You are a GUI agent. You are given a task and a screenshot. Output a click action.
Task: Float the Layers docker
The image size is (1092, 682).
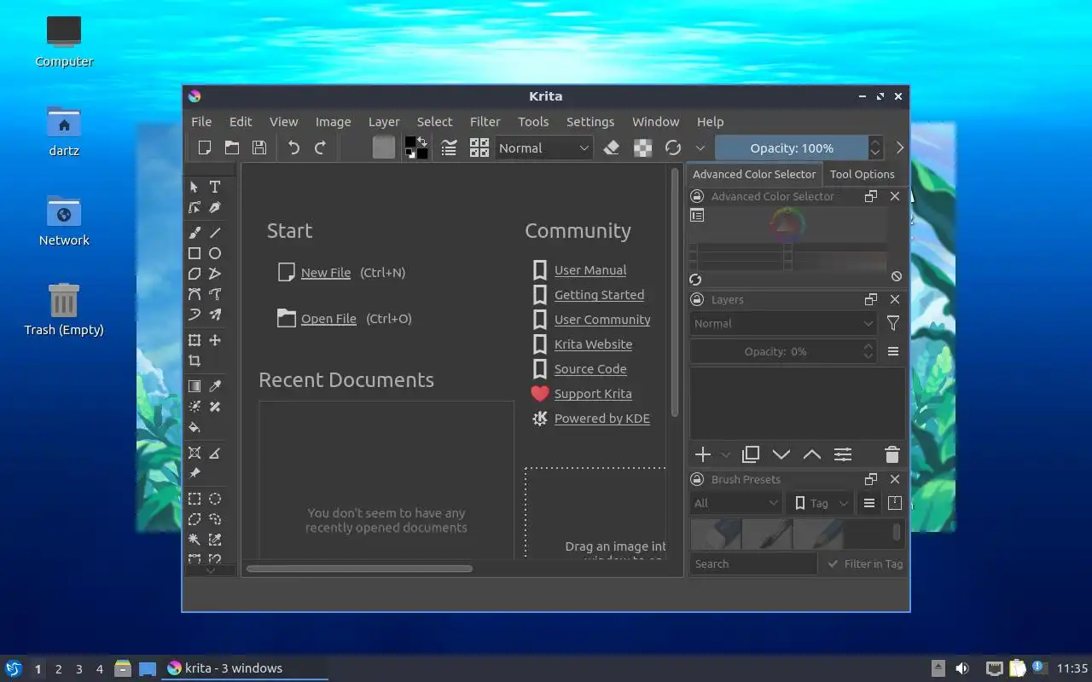coord(870,299)
